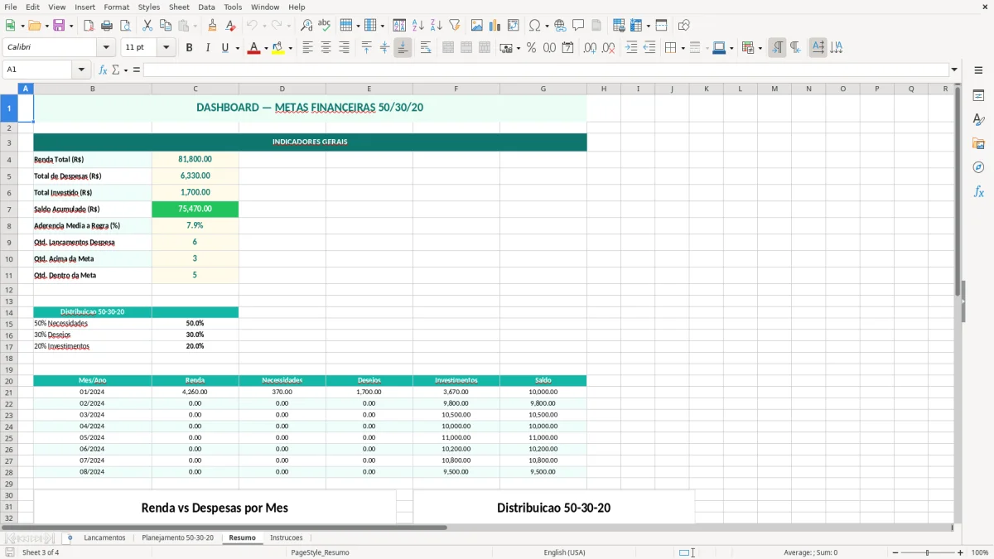Open the Format menu
Image resolution: width=994 pixels, height=559 pixels.
tap(116, 7)
